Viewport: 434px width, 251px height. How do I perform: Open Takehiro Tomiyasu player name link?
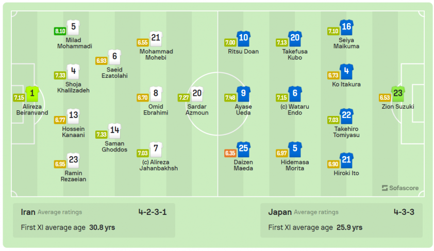coord(346,132)
